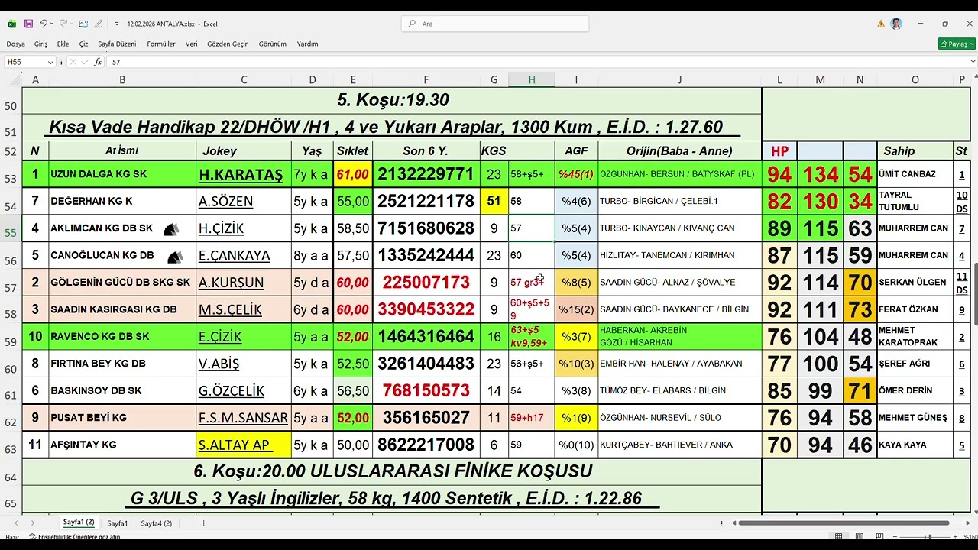Add a new sheet with the plus icon

(x=203, y=523)
